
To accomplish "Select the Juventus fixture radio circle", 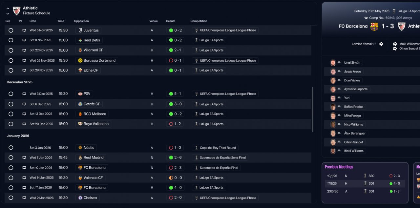I will pos(11,30).
